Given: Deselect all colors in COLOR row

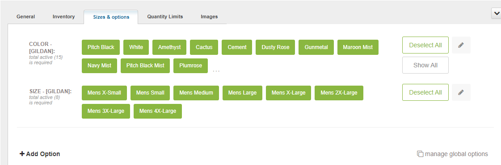Looking at the screenshot, I should point(425,45).
